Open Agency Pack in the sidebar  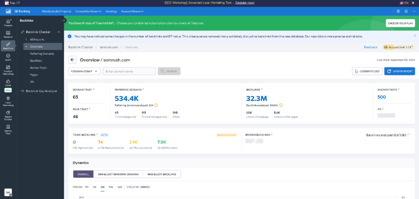click(8, 130)
